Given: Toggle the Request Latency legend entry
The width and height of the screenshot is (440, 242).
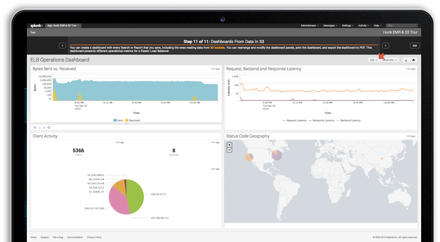Looking at the screenshot, I should tap(294, 120).
